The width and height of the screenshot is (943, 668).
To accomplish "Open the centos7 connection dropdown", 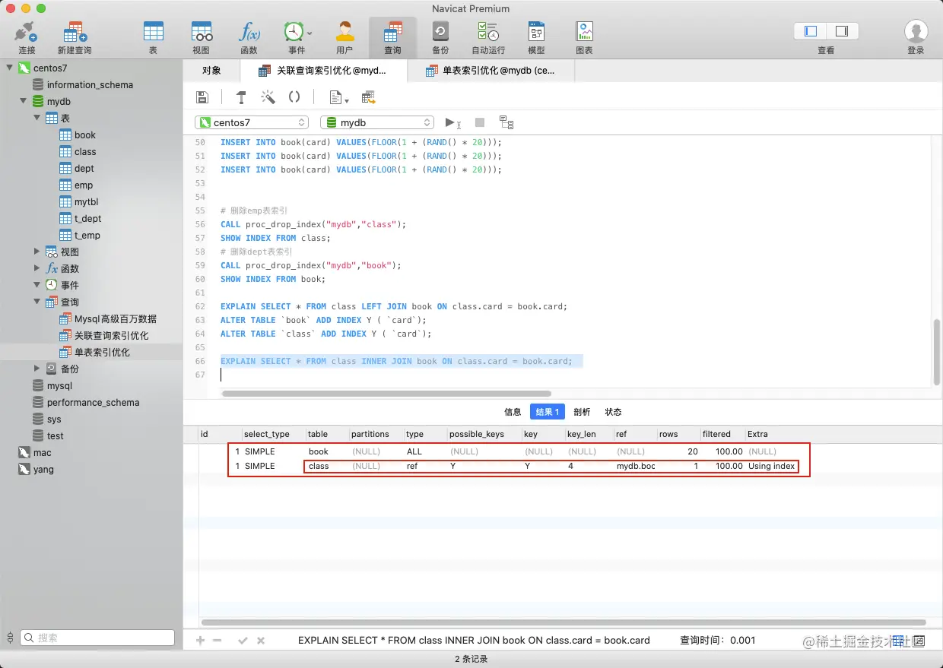I will (252, 122).
